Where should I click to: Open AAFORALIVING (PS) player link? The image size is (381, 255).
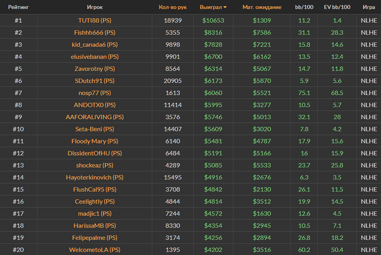tap(95, 117)
